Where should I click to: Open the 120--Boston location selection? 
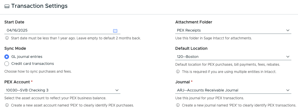point(233,57)
